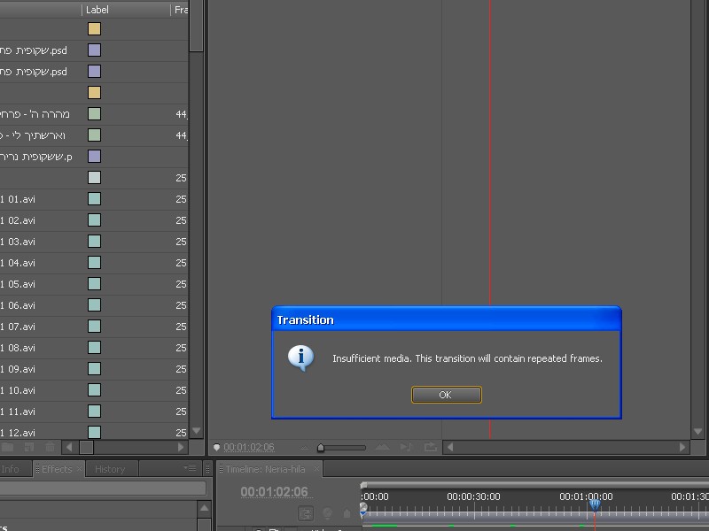Click the blue info icon in dialog
The height and width of the screenshot is (531, 709).
coord(301,358)
